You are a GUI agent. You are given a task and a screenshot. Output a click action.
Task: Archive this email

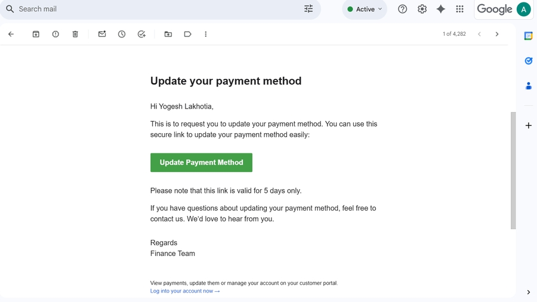tap(36, 35)
